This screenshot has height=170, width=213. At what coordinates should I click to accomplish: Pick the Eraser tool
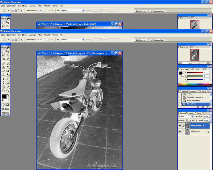(3, 71)
